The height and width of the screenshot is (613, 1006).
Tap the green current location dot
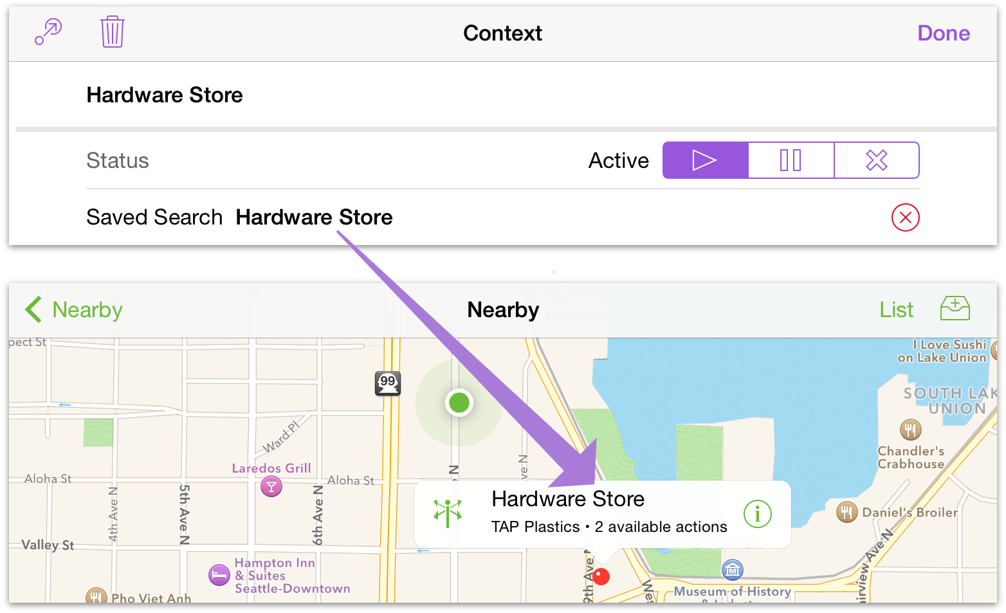459,403
